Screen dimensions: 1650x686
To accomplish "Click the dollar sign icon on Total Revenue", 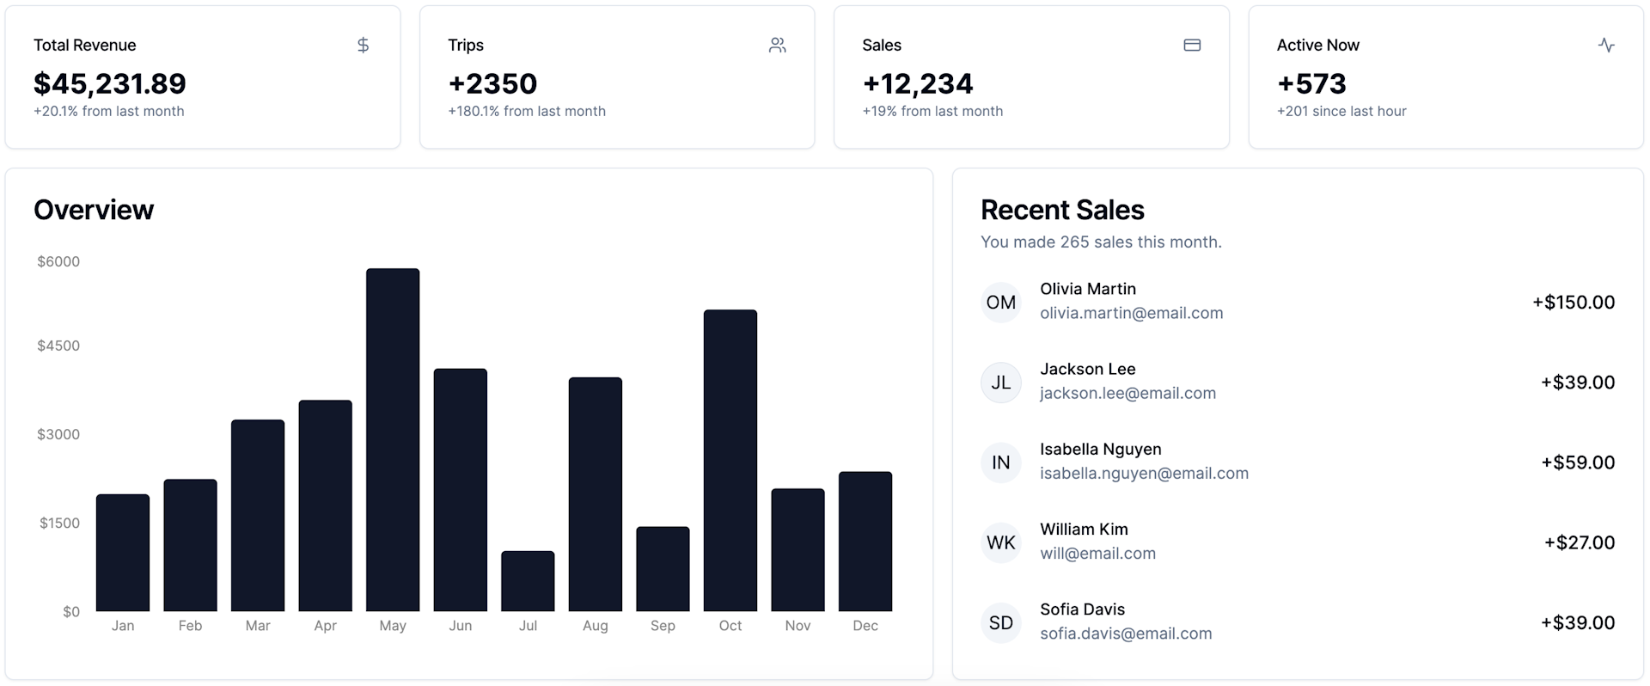I will coord(363,45).
